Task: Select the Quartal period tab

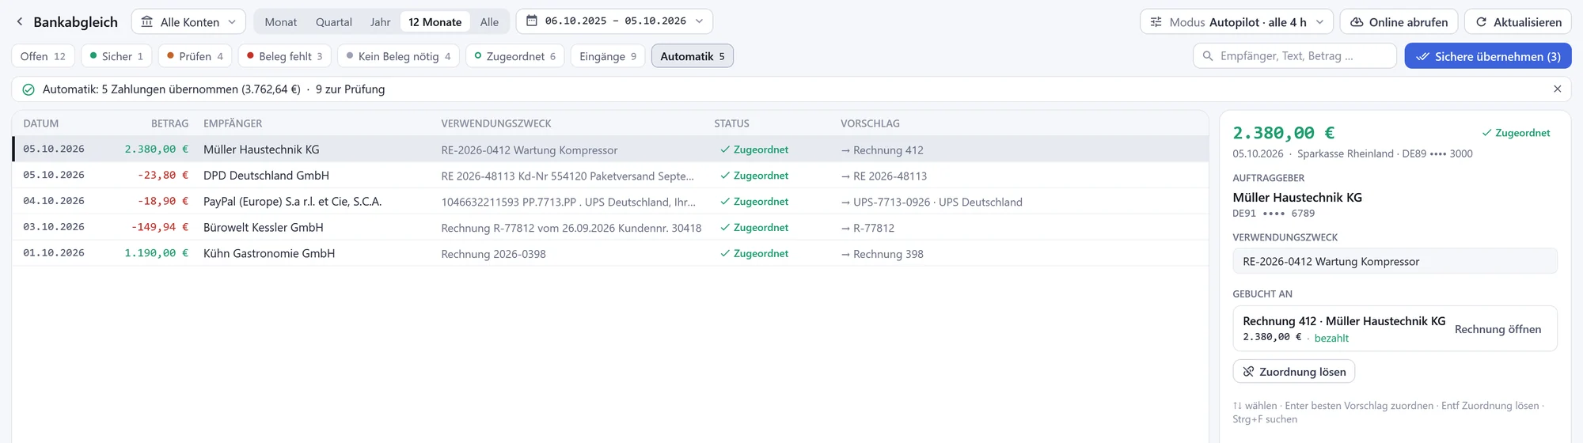Action: point(334,22)
